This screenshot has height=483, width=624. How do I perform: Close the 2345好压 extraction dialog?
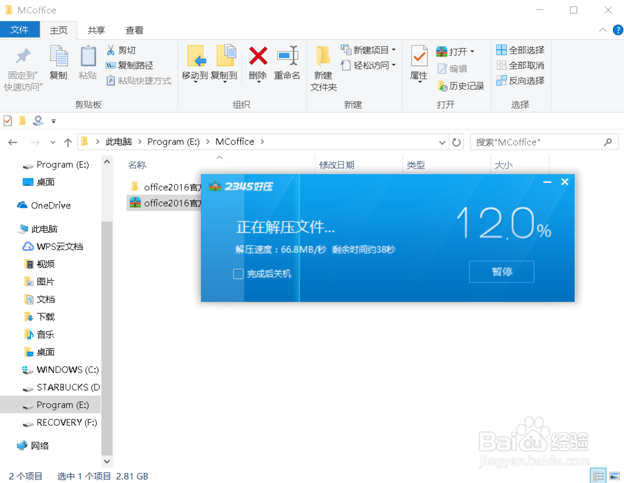(x=565, y=182)
